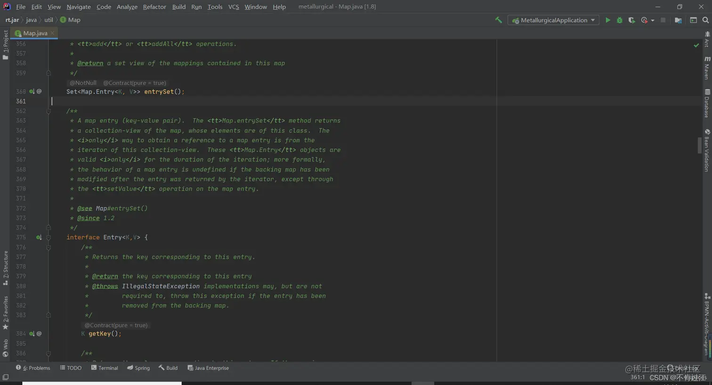Collapse the comment end fold at line 359
Viewport: 712px width, 385px height.
48,73
